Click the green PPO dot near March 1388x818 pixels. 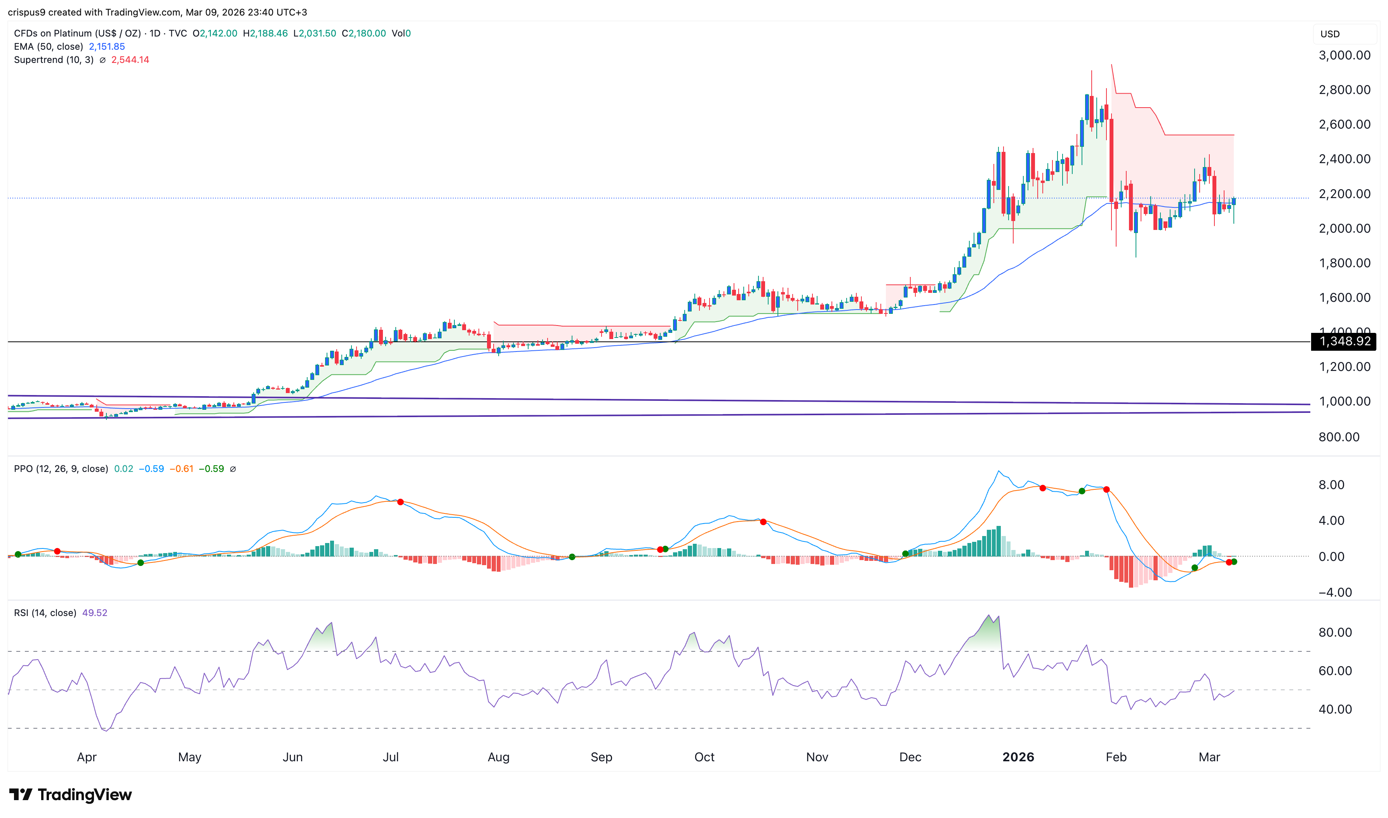pos(1195,568)
